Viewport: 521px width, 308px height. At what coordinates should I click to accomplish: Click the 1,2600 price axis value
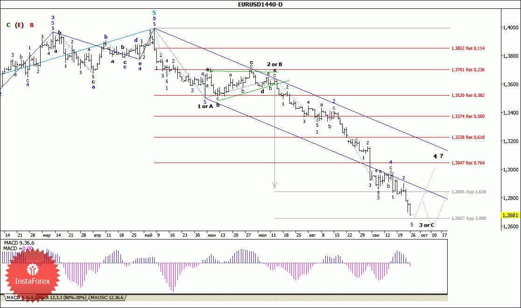coord(511,227)
